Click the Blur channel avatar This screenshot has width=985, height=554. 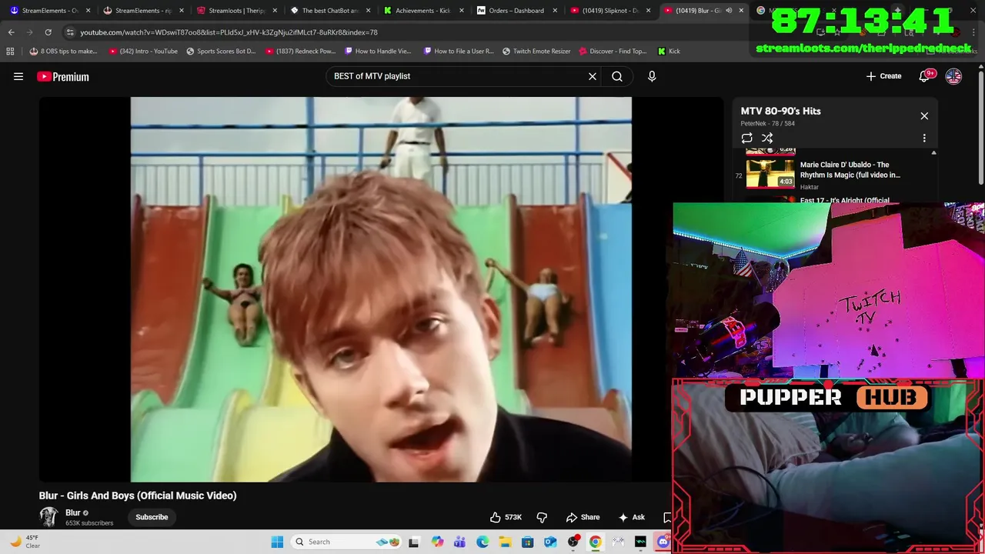(48, 517)
